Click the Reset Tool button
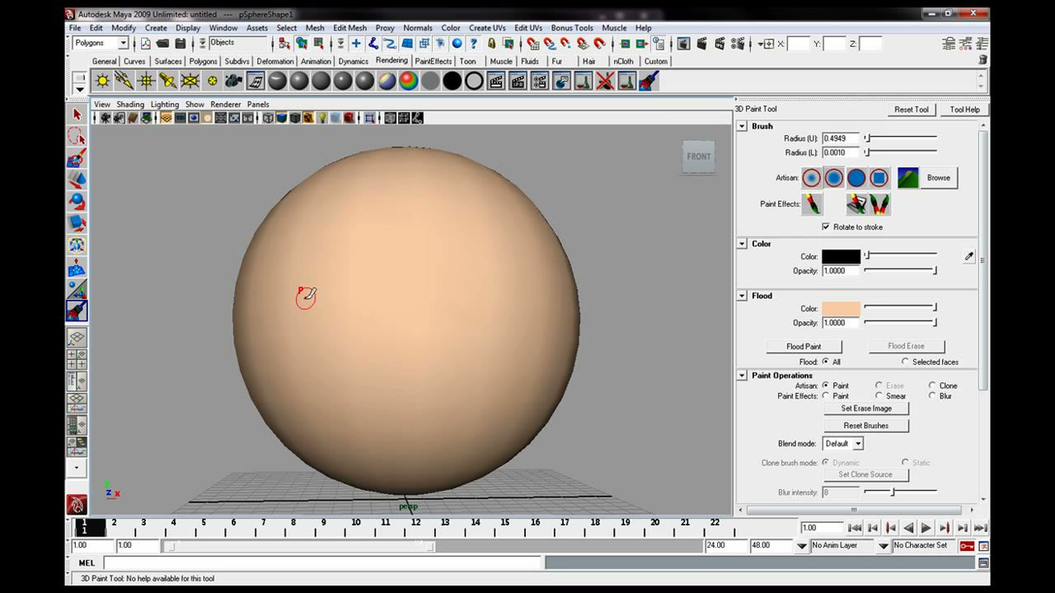Screen dimensions: 1055x593 click(x=912, y=110)
